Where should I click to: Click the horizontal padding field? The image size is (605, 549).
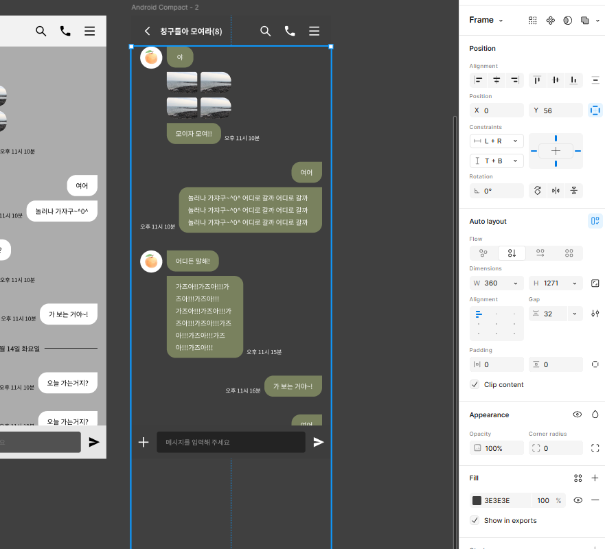click(x=496, y=364)
